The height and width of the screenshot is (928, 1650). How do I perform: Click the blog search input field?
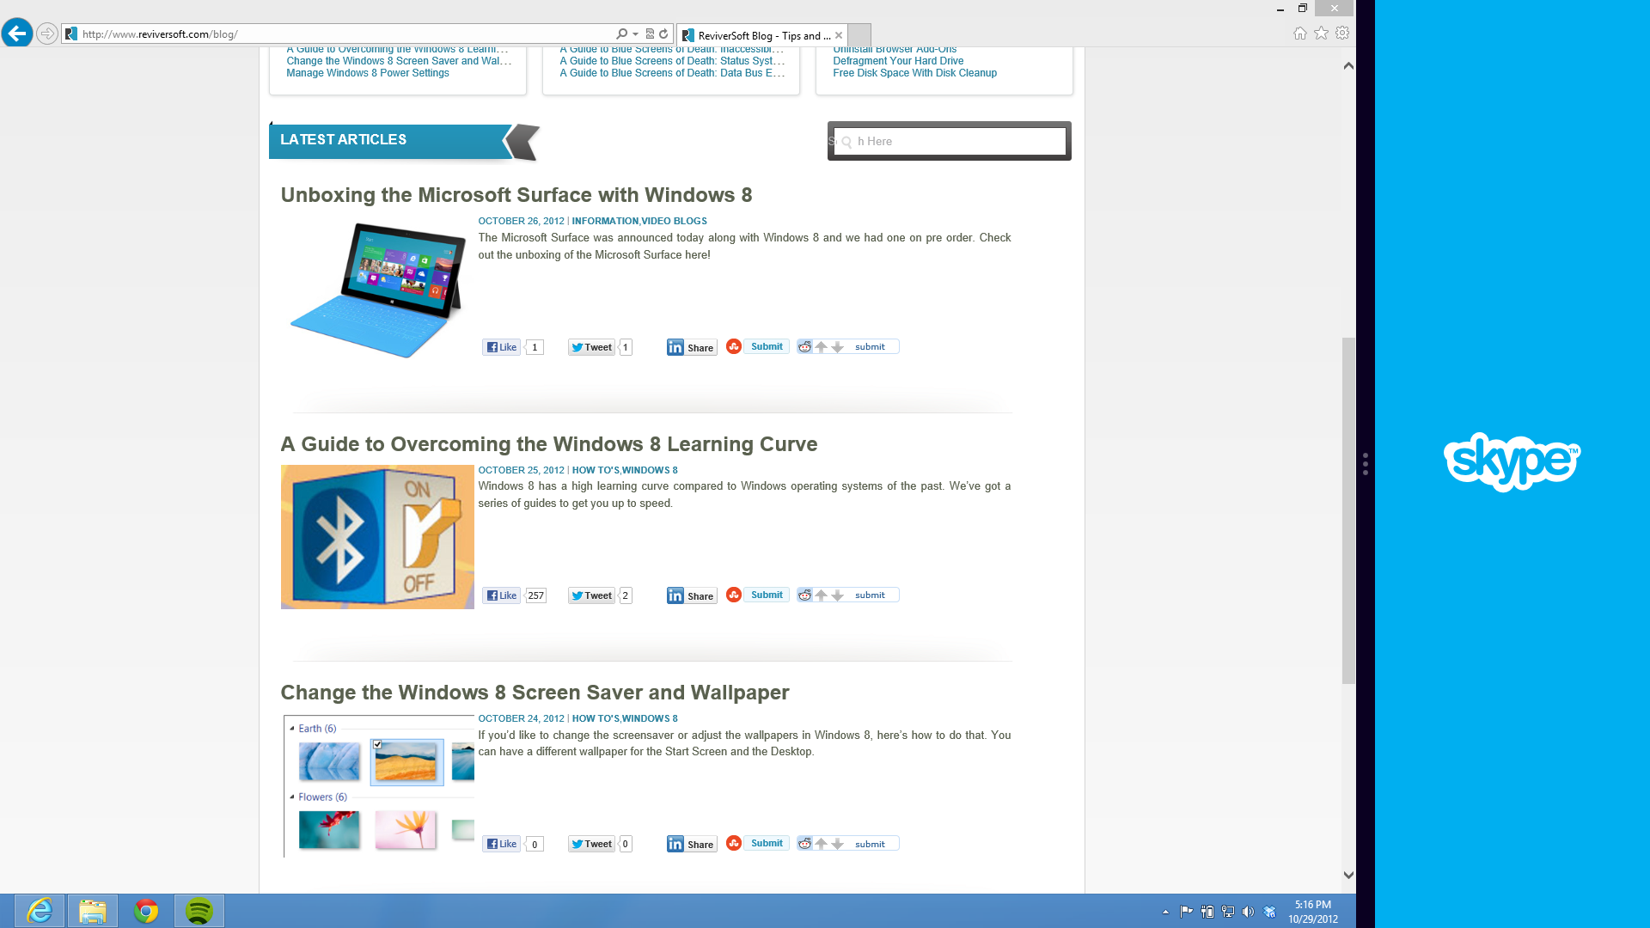950,141
